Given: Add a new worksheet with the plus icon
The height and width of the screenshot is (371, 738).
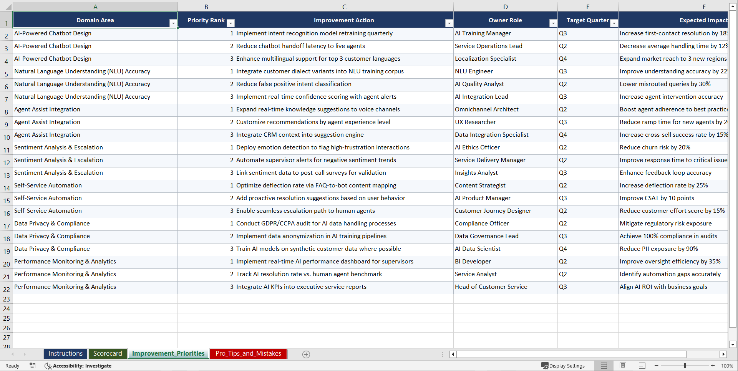Looking at the screenshot, I should (x=306, y=354).
